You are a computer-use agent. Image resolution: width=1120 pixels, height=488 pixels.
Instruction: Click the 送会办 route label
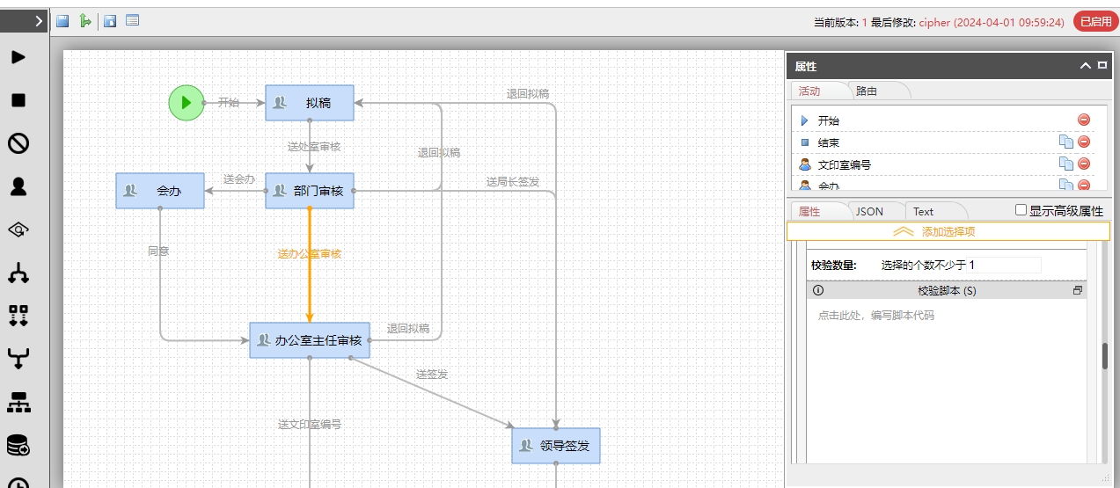[238, 179]
